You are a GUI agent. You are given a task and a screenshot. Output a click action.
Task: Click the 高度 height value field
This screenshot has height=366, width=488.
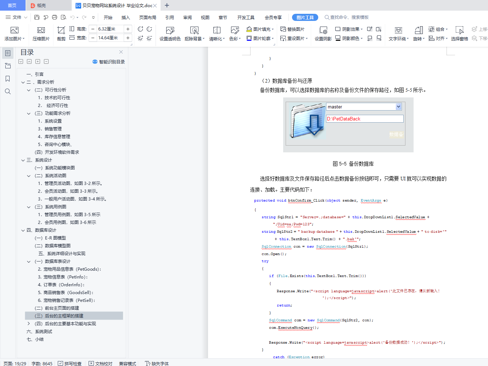(x=110, y=29)
